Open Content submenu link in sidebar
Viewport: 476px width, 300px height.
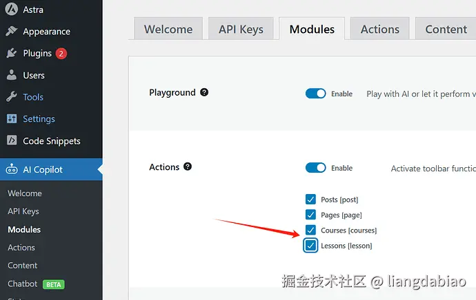pyautogui.click(x=23, y=265)
